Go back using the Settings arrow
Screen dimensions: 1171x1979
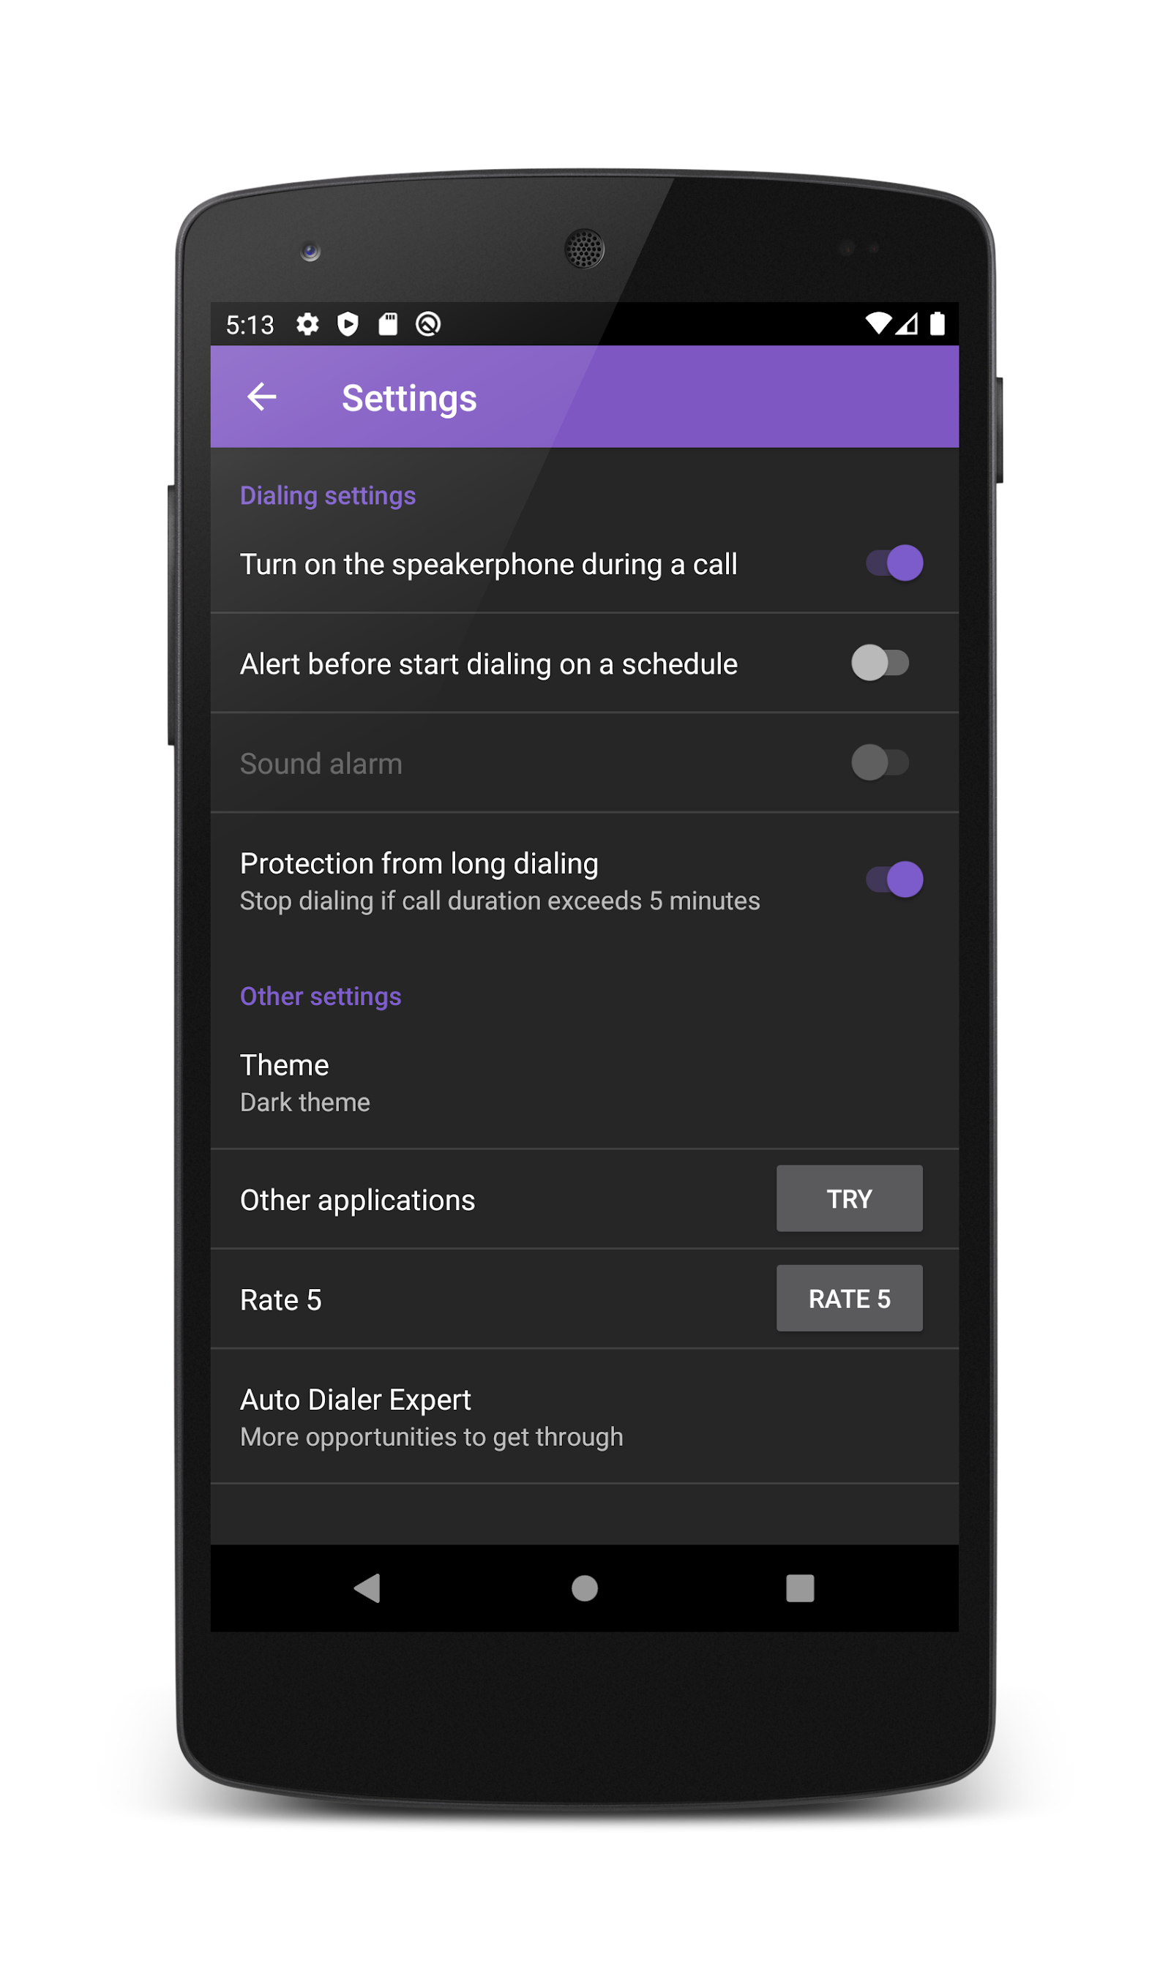[x=262, y=397]
